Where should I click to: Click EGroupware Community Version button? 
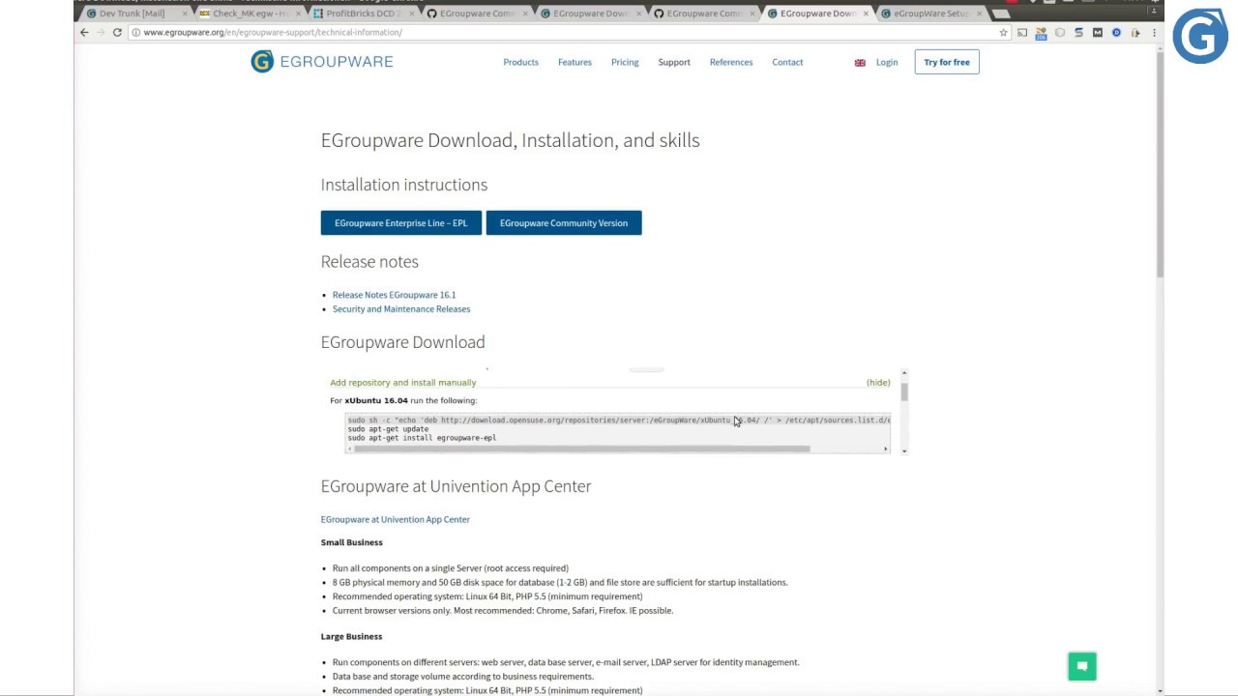564,223
